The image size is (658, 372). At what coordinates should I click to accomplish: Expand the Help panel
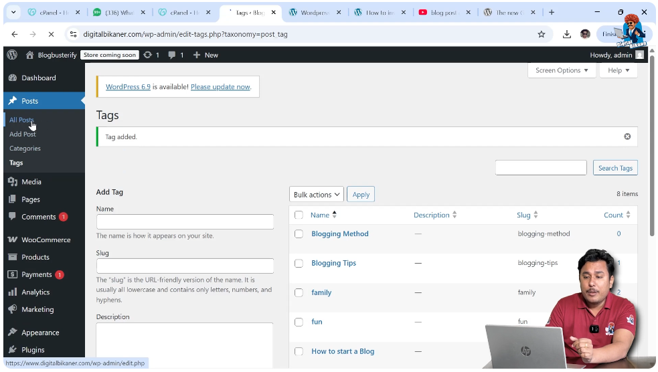coord(619,70)
